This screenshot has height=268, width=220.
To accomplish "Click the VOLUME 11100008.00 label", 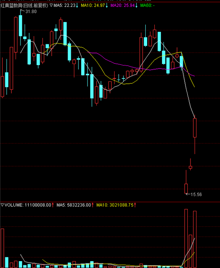I will tap(28, 205).
